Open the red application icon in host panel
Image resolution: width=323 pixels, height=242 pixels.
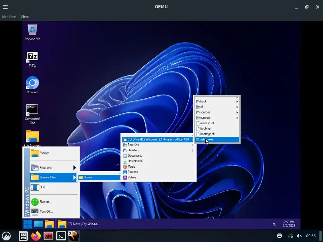48,236
